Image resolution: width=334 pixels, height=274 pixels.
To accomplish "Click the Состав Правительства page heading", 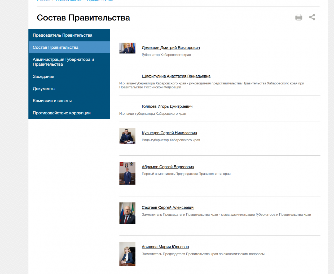I will coord(83,18).
